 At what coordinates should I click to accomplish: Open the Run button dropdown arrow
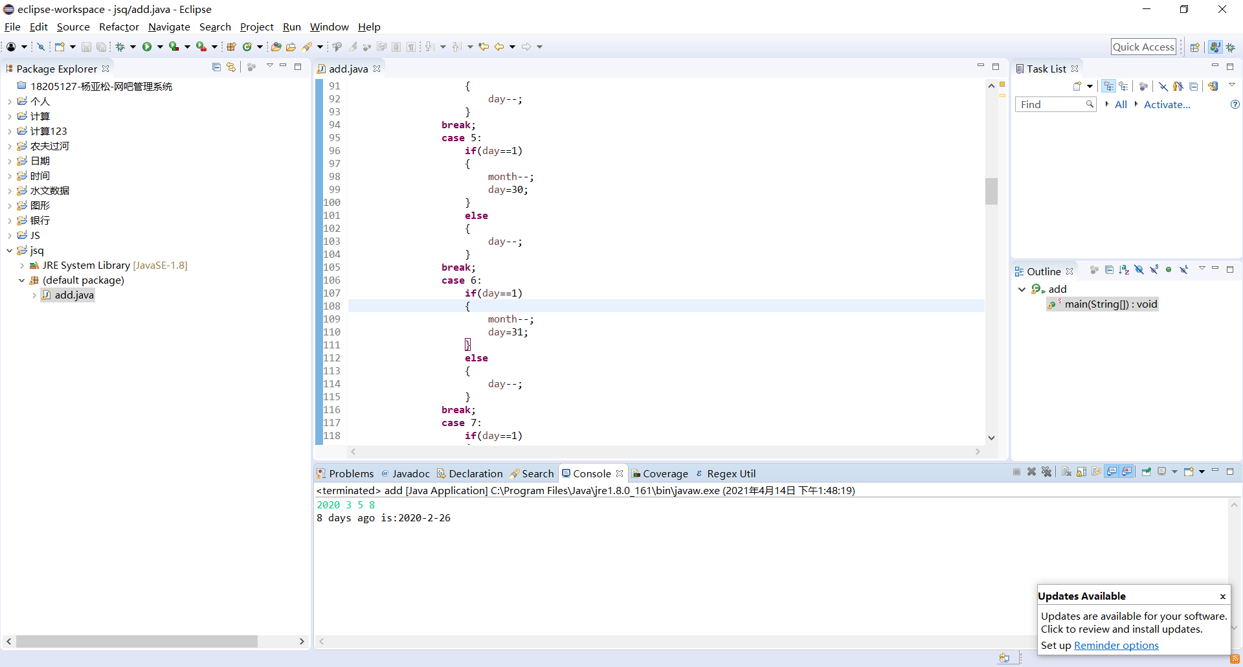160,47
